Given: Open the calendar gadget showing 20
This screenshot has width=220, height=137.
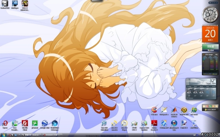Looking at the screenshot, I should [x=210, y=34].
